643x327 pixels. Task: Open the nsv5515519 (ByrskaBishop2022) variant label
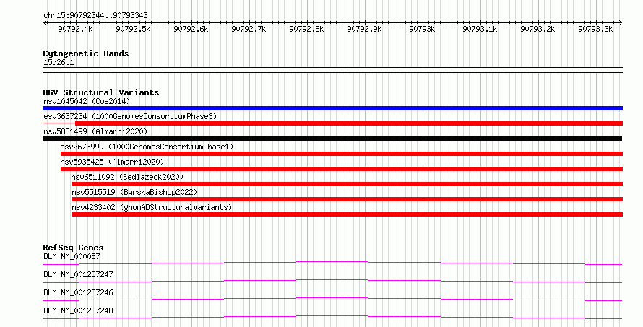pos(134,192)
